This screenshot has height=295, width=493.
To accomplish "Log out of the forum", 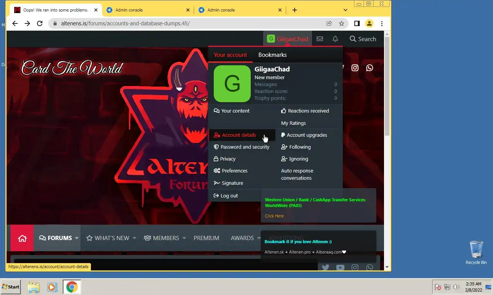I will (x=226, y=196).
